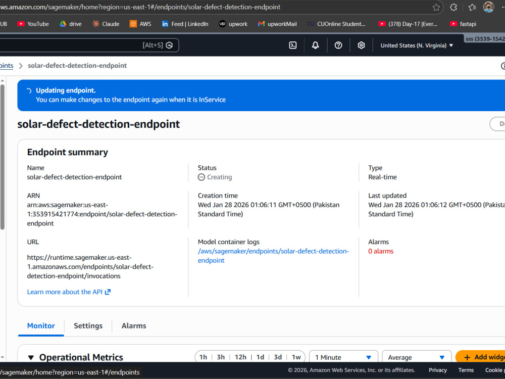Open the browser extensions puzzle icon
The image size is (505, 379).
(x=453, y=7)
